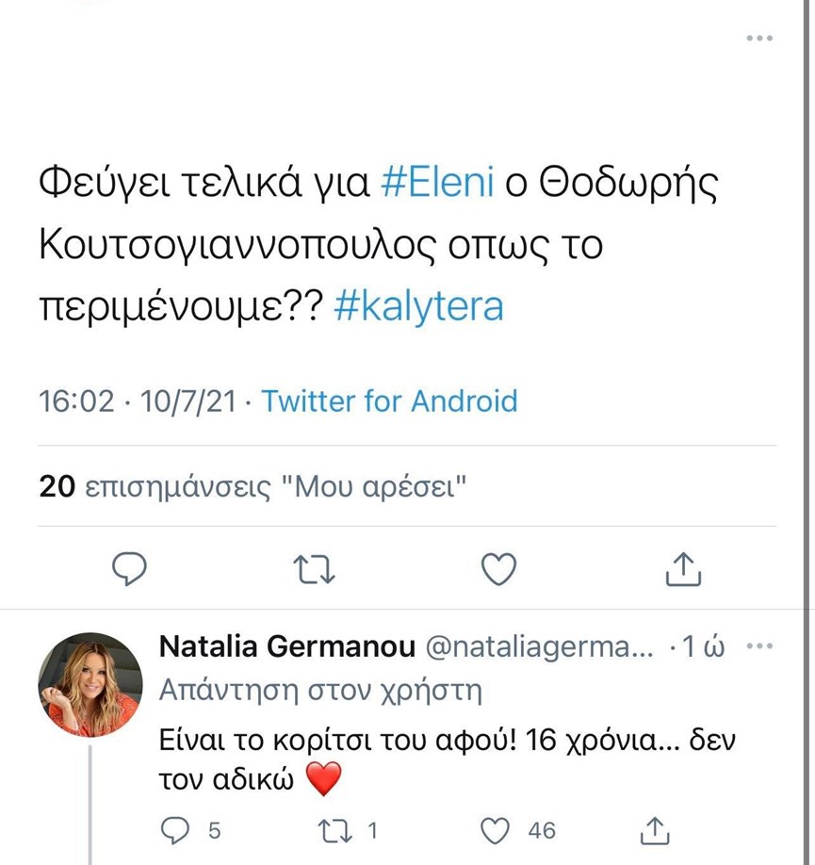Open the #kalytera hashtag
This screenshot has width=815, height=865.
click(x=419, y=307)
